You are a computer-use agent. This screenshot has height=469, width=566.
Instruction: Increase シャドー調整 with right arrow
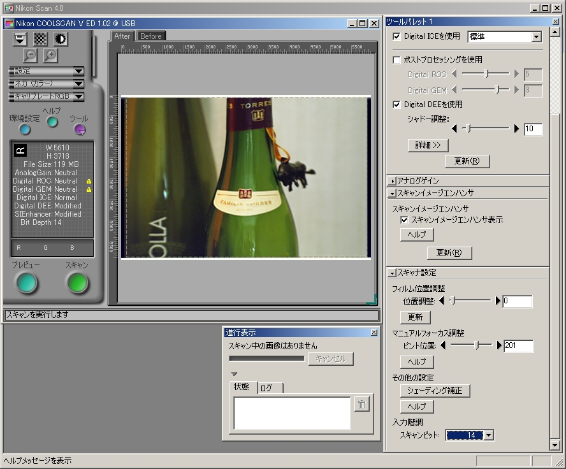(516, 128)
